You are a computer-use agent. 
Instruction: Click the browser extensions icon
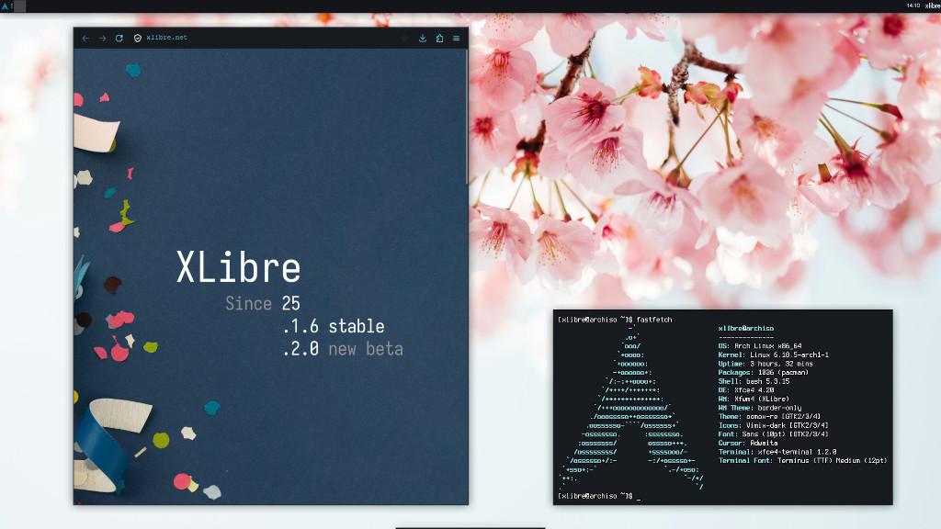click(439, 38)
